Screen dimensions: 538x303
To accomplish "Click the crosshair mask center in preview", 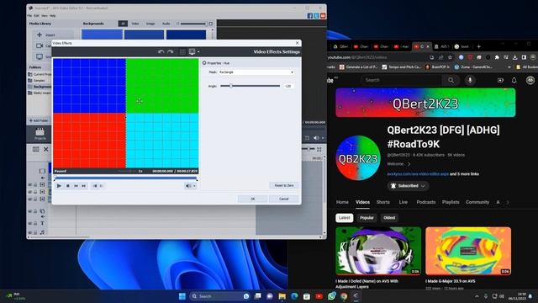I will point(140,101).
